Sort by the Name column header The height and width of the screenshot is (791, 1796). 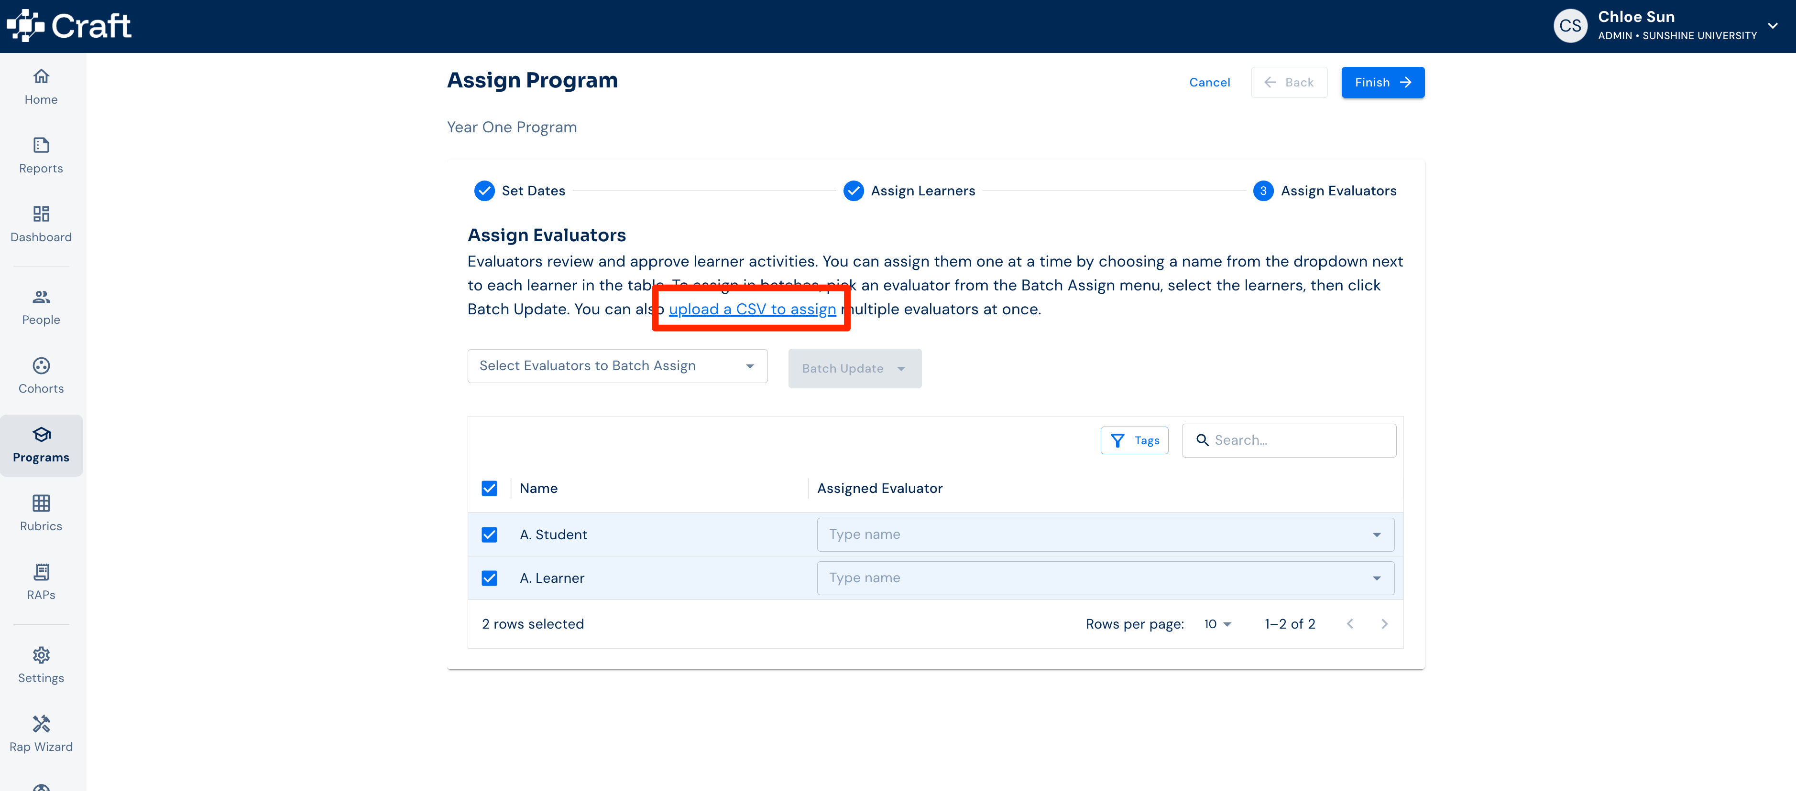(x=538, y=488)
